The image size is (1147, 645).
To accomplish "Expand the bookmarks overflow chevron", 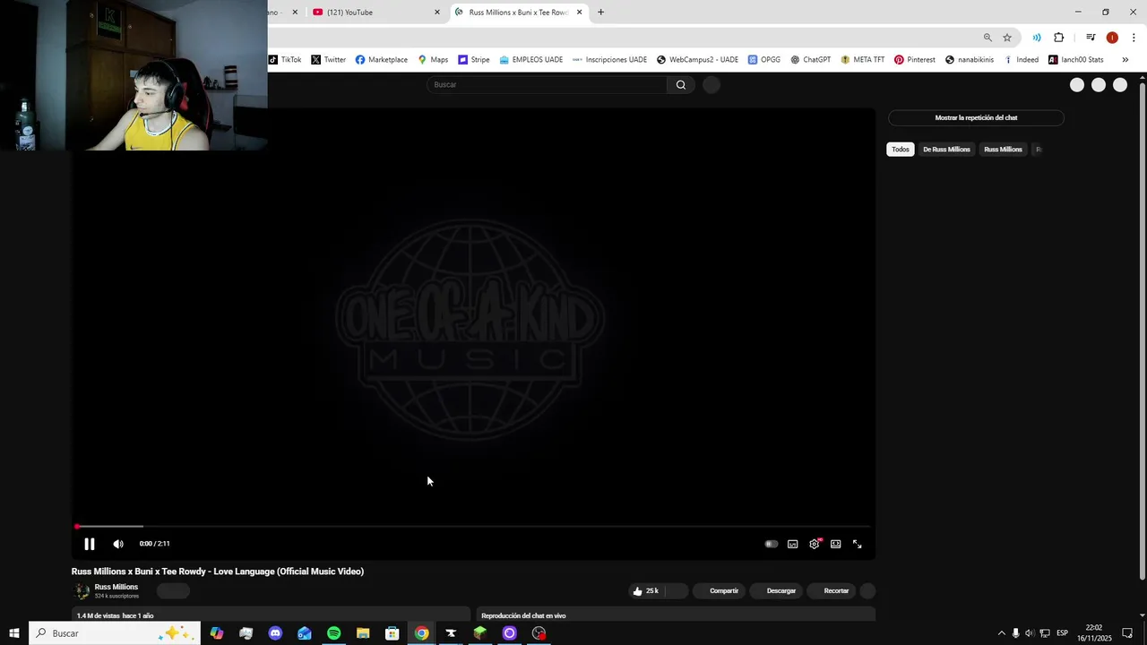I will click(1125, 60).
